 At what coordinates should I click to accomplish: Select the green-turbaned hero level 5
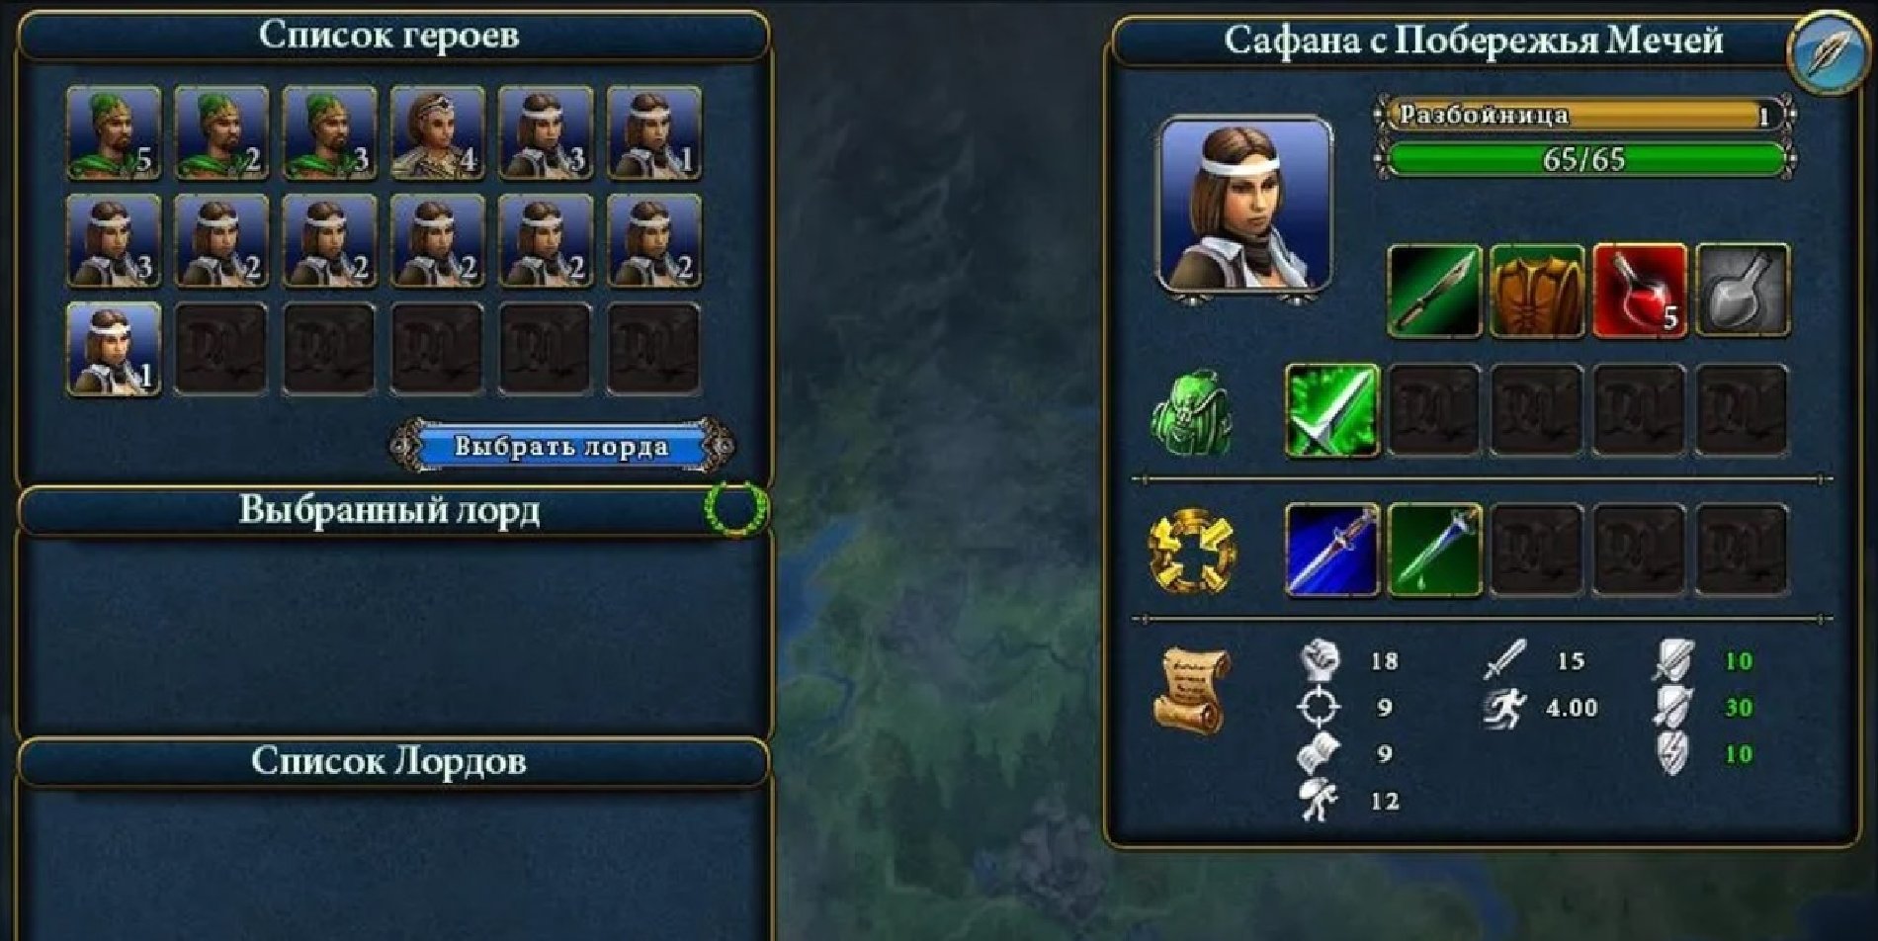point(114,133)
